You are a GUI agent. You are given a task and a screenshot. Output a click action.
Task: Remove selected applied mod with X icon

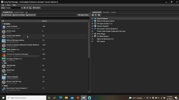click(99, 15)
